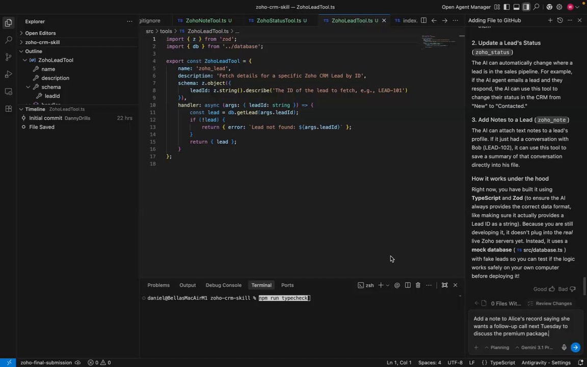Open the agent chat panel more options

(x=570, y=20)
